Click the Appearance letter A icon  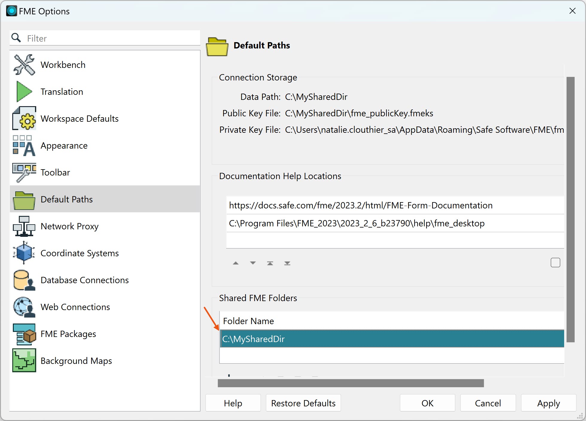tap(24, 145)
